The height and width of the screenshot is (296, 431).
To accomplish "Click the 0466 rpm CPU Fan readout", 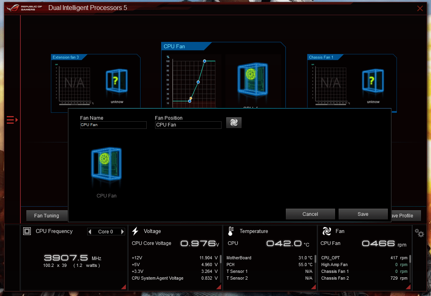I will [384, 244].
